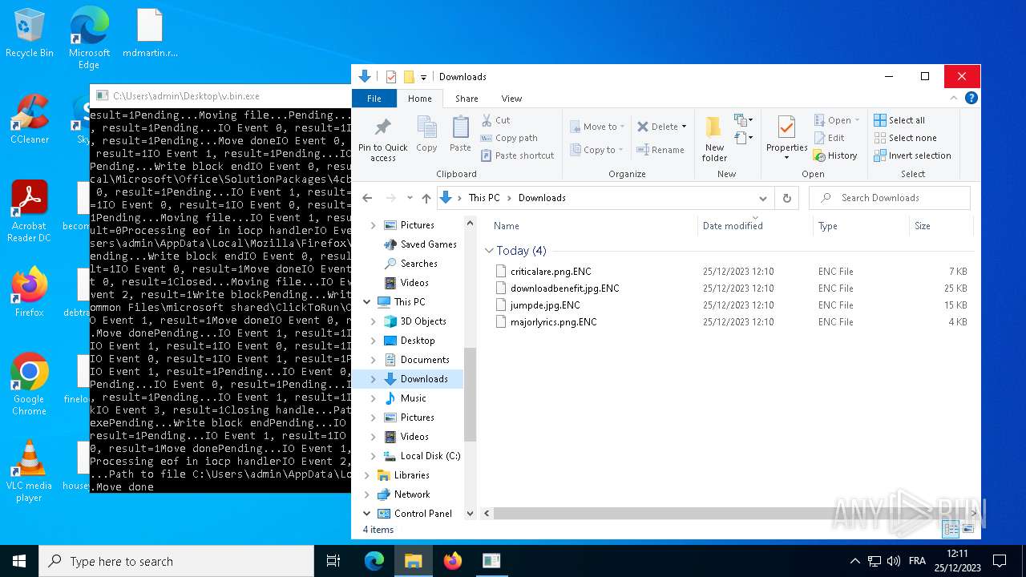The width and height of the screenshot is (1026, 577).
Task: Open CCleaner desktop shortcut
Action: [29, 119]
